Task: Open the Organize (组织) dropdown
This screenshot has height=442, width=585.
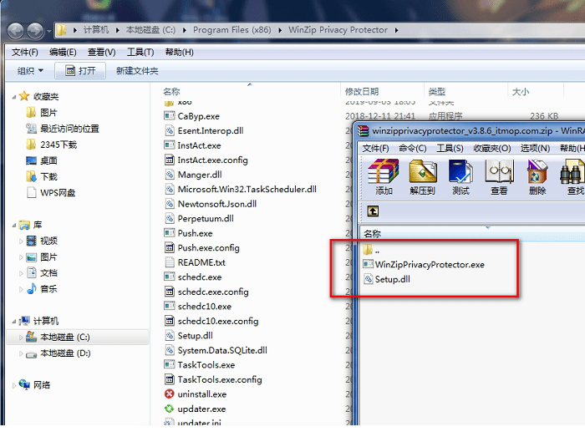Action: pos(30,70)
